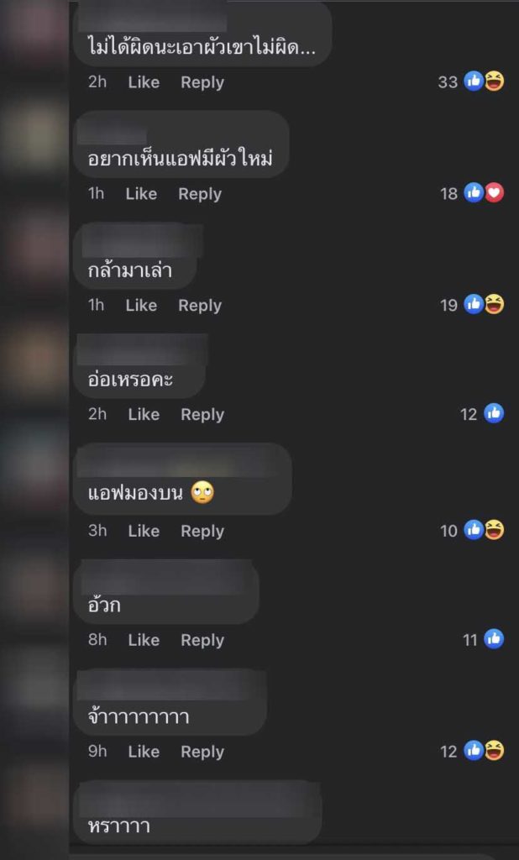This screenshot has width=519, height=860.
Task: Reply to comment กล้ามาเล่า
Action: tap(200, 305)
